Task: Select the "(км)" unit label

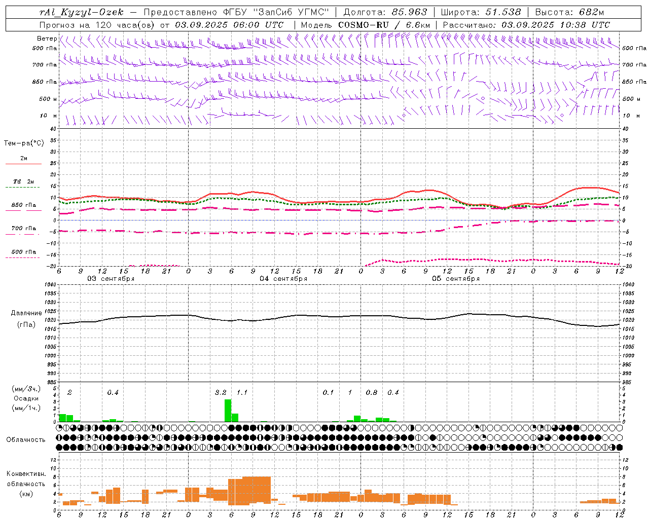Action: [x=26, y=493]
